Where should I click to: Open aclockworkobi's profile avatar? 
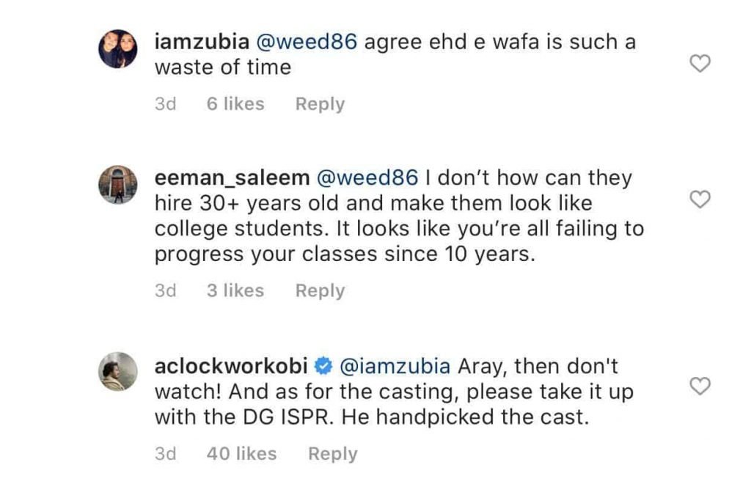[x=117, y=373]
